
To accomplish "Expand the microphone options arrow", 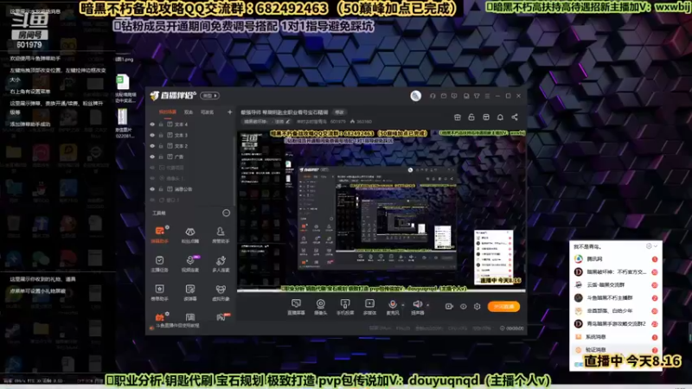I will (403, 305).
